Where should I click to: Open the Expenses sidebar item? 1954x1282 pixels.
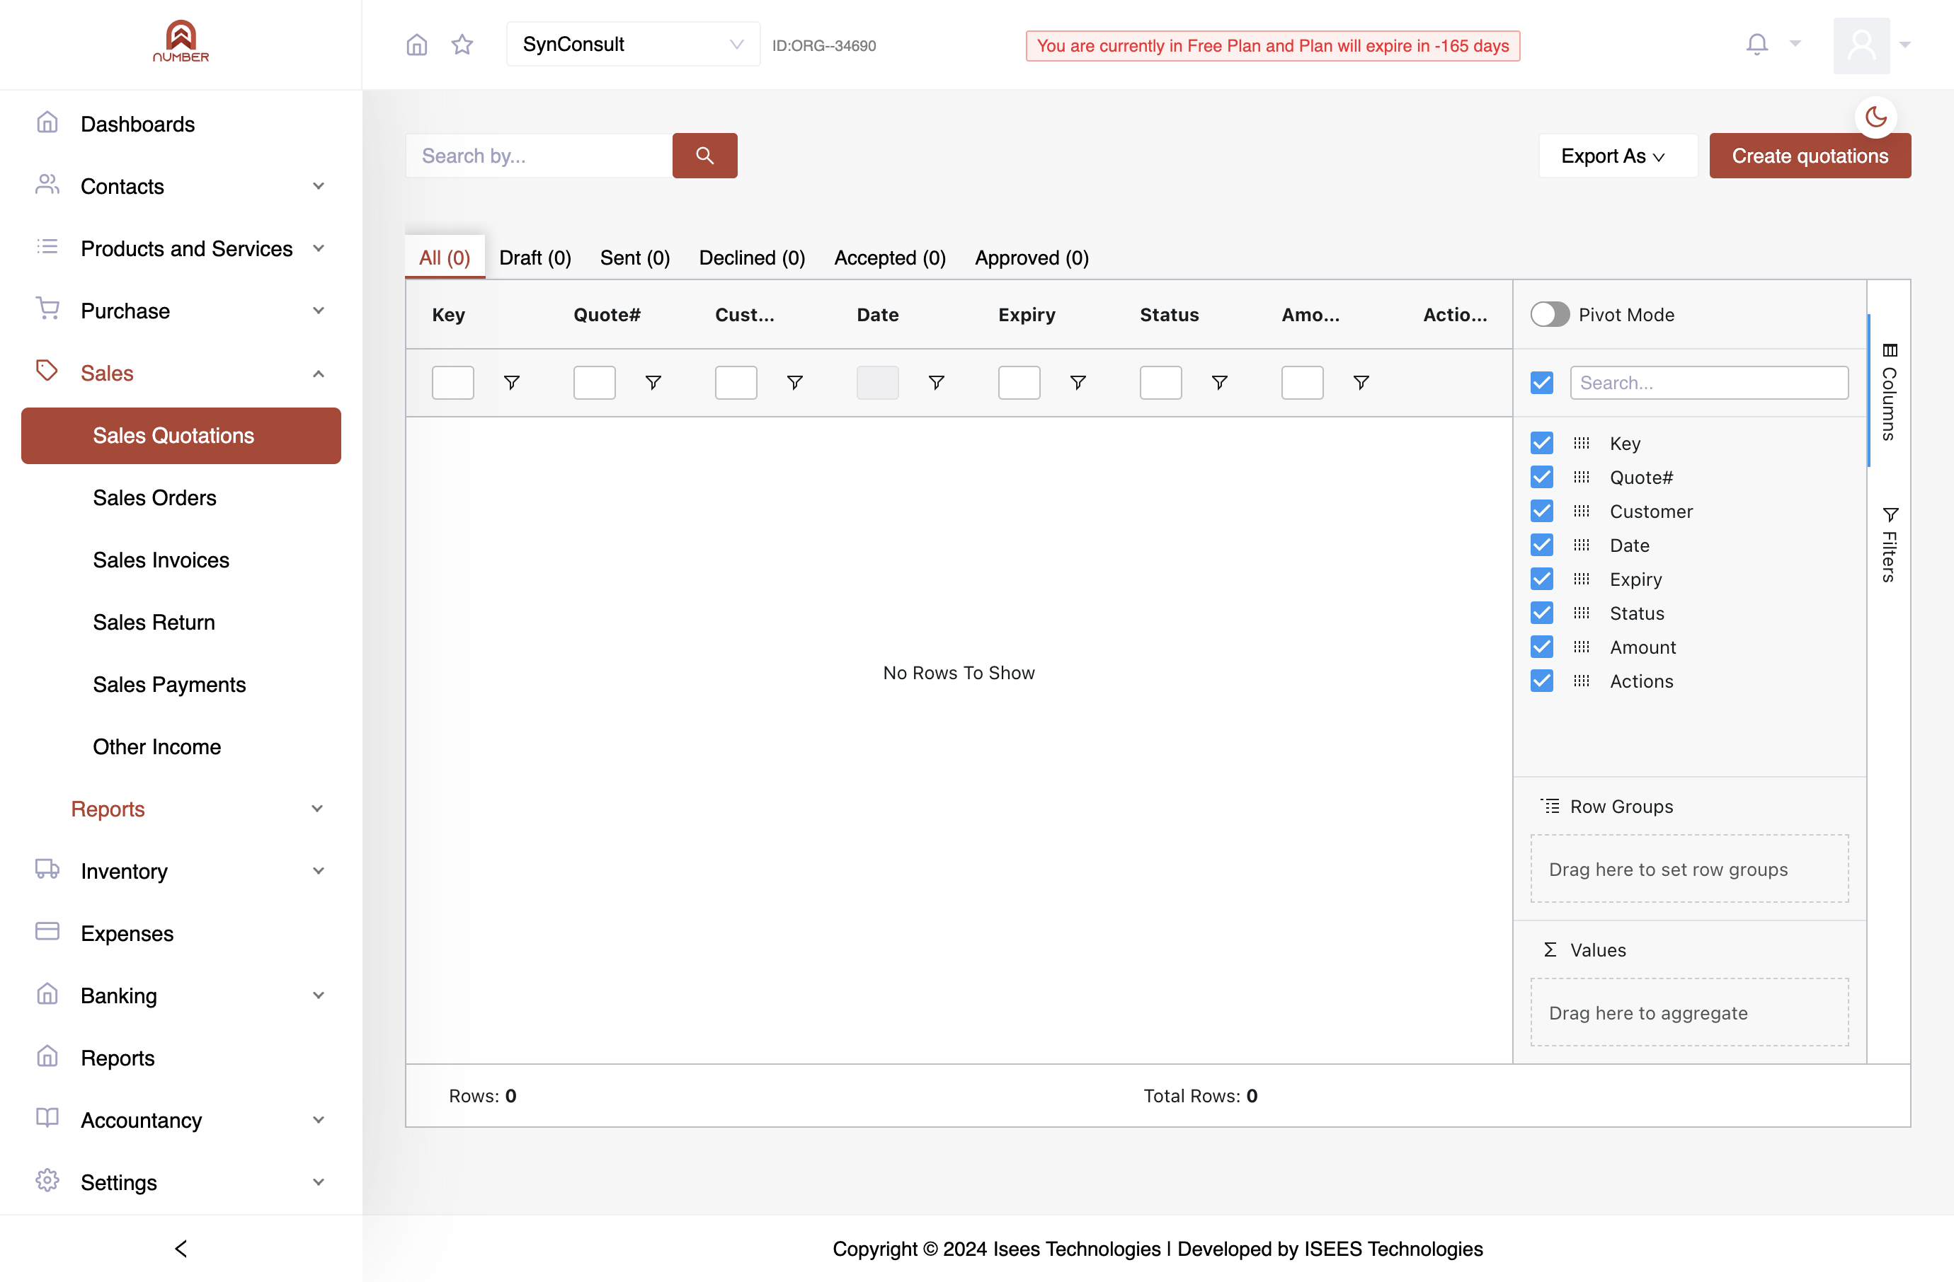181,933
